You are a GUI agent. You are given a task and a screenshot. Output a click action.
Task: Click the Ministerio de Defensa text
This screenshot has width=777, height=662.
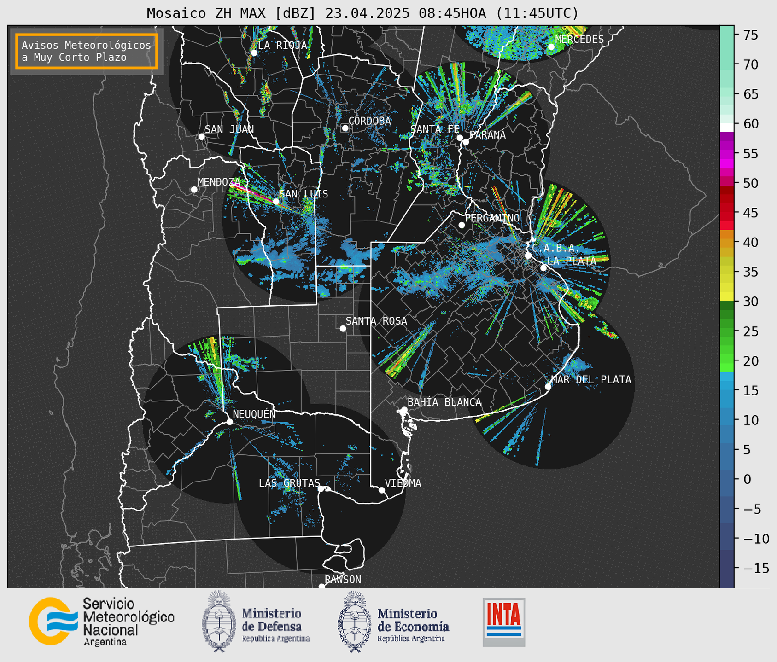click(x=276, y=625)
